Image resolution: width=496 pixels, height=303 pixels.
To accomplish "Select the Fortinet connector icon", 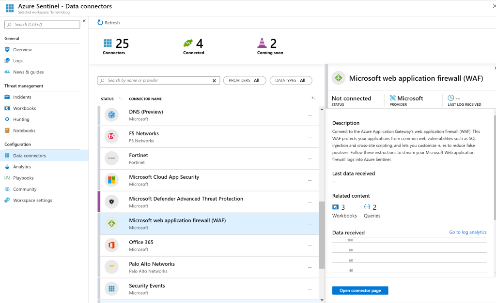I will 111,158.
